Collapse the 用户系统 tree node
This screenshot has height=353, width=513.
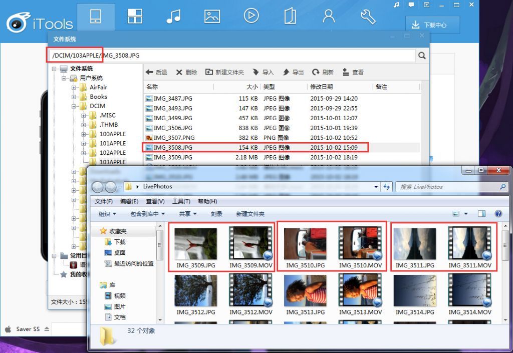click(64, 78)
